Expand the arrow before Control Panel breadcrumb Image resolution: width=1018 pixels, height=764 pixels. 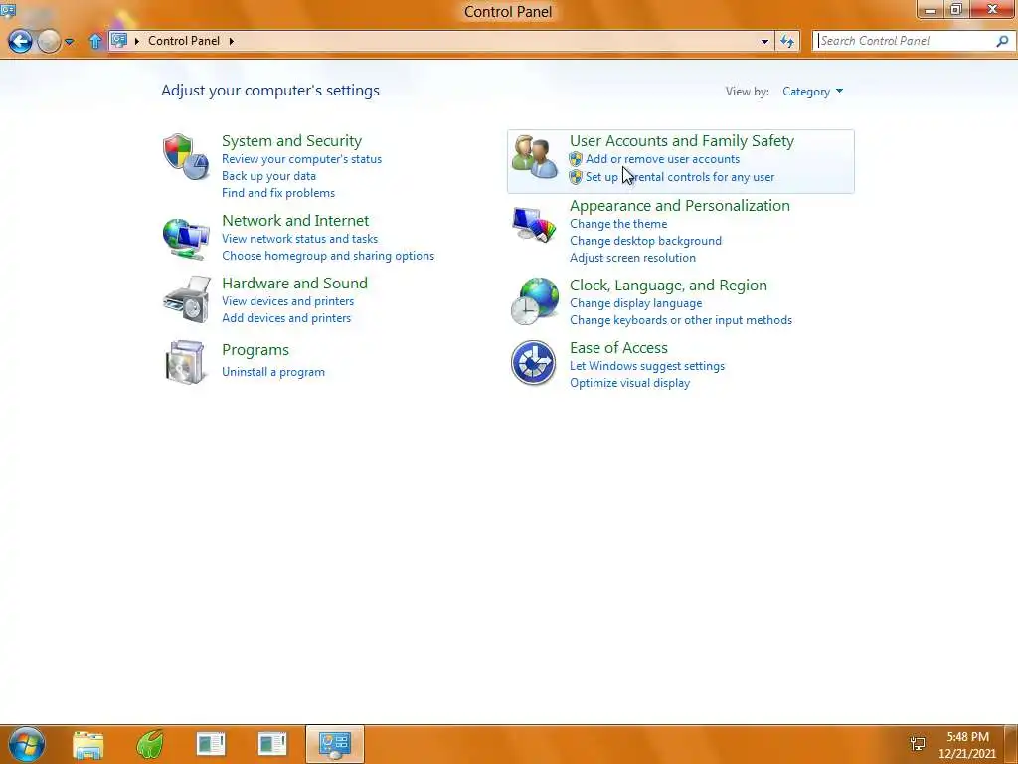137,41
